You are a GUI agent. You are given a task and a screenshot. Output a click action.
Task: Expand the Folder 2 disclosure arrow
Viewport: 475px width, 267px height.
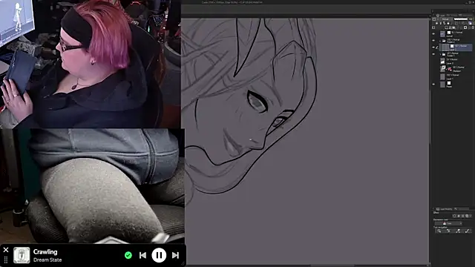(x=440, y=41)
